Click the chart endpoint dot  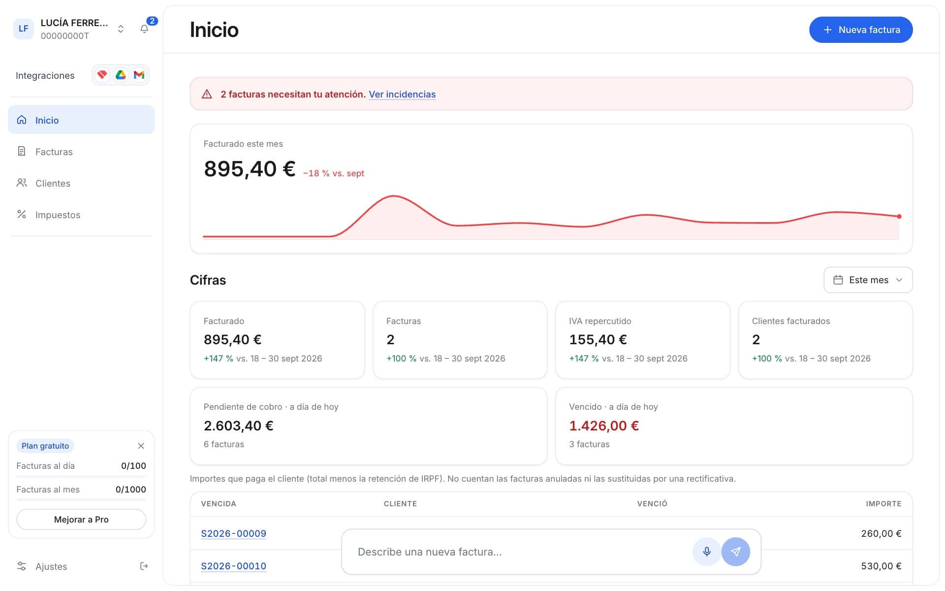coord(899,216)
